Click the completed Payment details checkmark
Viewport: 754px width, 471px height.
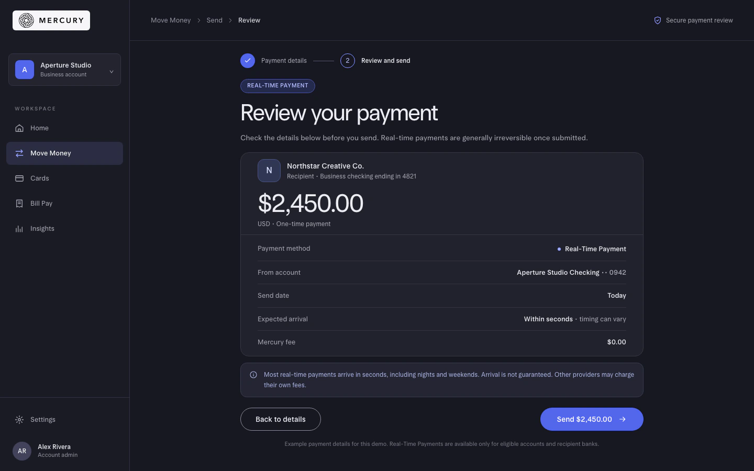tap(248, 61)
